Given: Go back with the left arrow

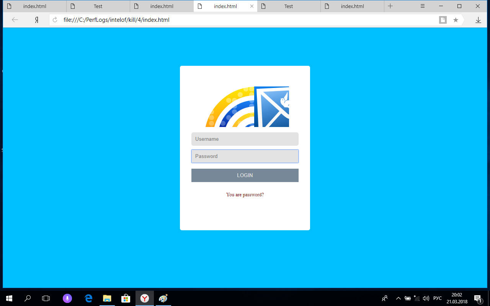Looking at the screenshot, I should coord(15,20).
